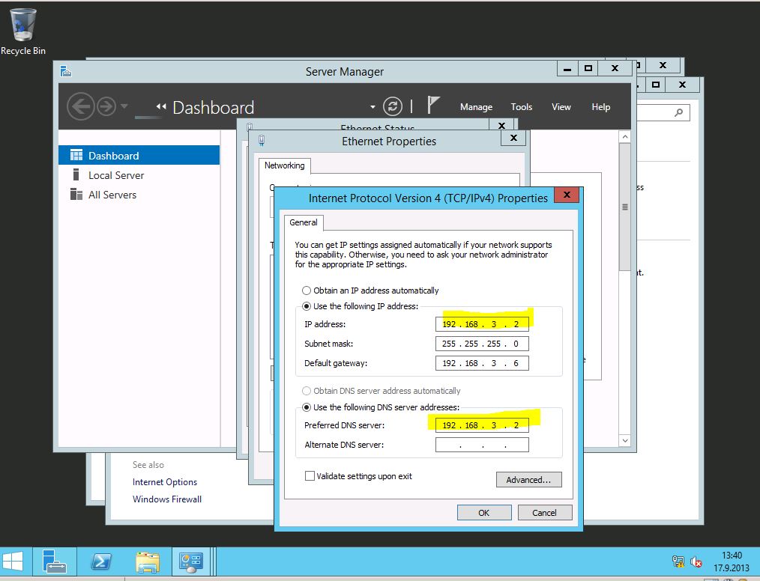760x581 pixels.
Task: Close the Ethernet Properties dialog
Action: [x=513, y=138]
